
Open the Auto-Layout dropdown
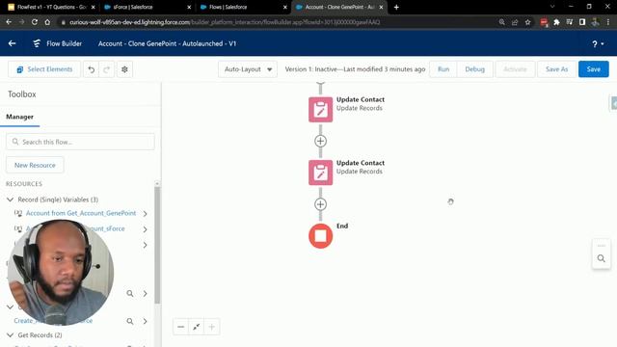click(x=248, y=69)
